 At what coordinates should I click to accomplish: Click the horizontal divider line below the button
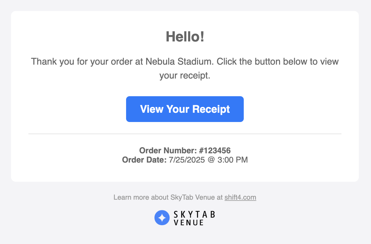click(x=185, y=134)
